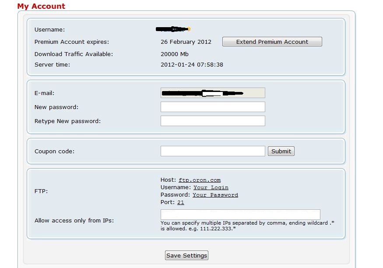Image resolution: width=383 pixels, height=268 pixels.
Task: Click the New password label
Action: [56, 107]
